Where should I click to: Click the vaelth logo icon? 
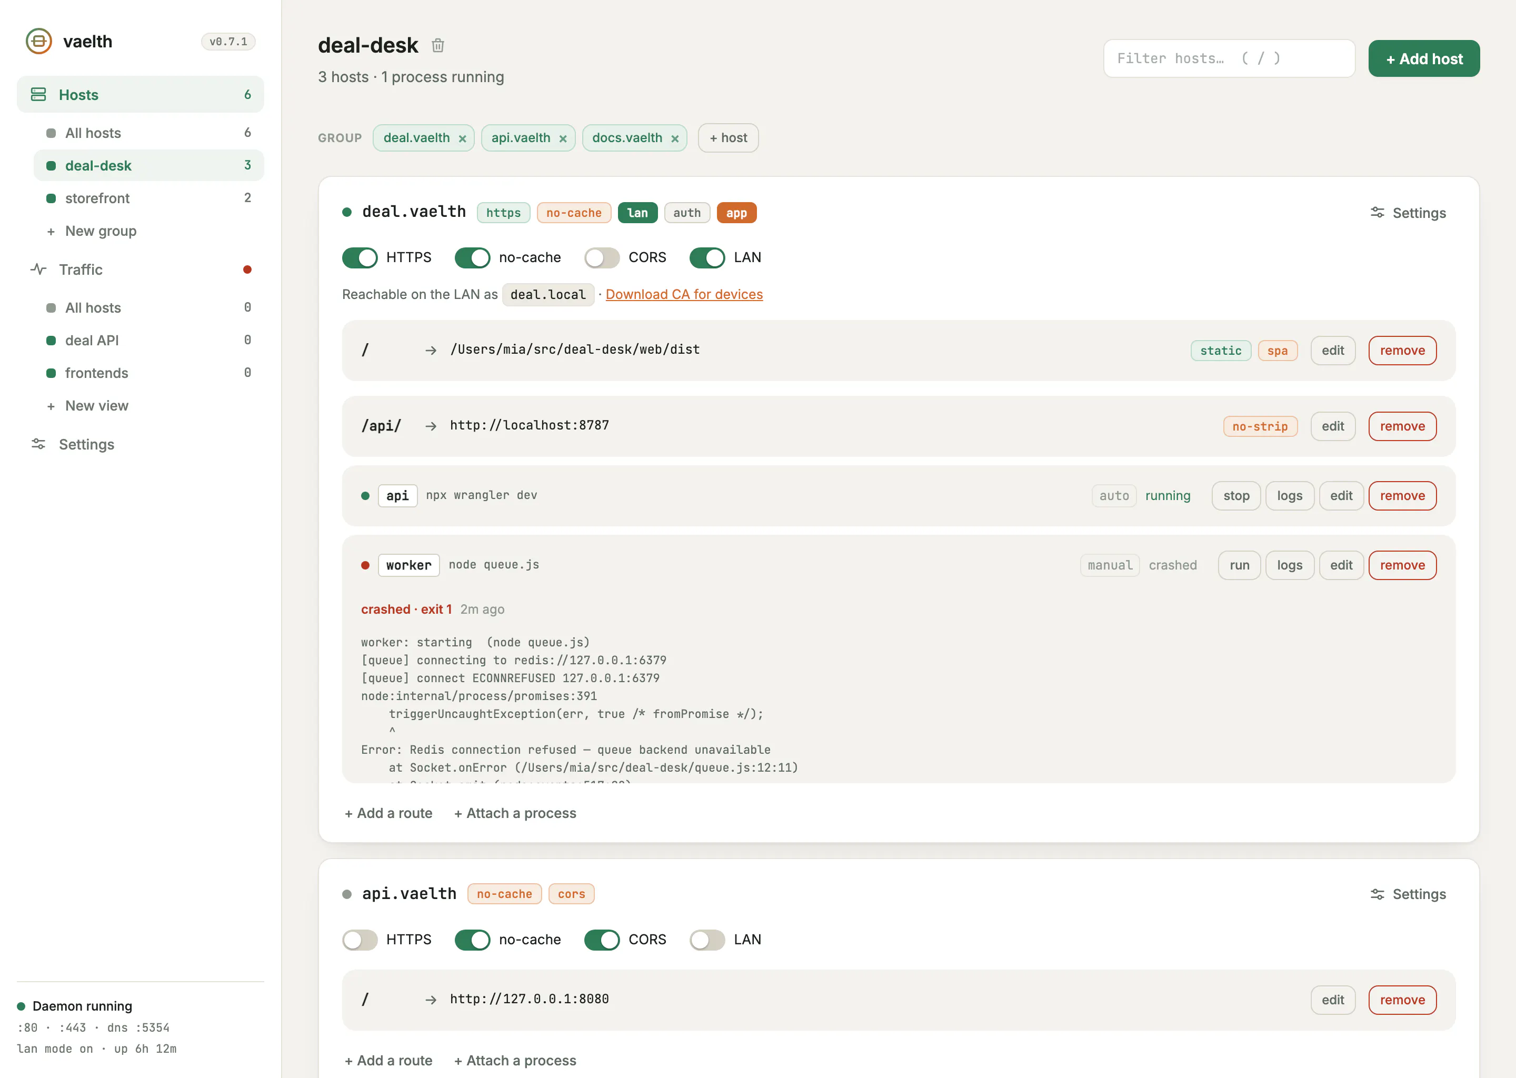pyautogui.click(x=38, y=41)
